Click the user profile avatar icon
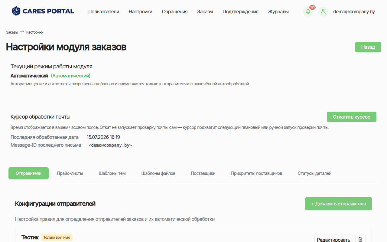387x242 pixels. tap(323, 12)
